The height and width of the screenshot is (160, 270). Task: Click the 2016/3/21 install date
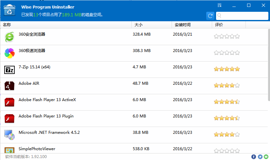point(182,34)
